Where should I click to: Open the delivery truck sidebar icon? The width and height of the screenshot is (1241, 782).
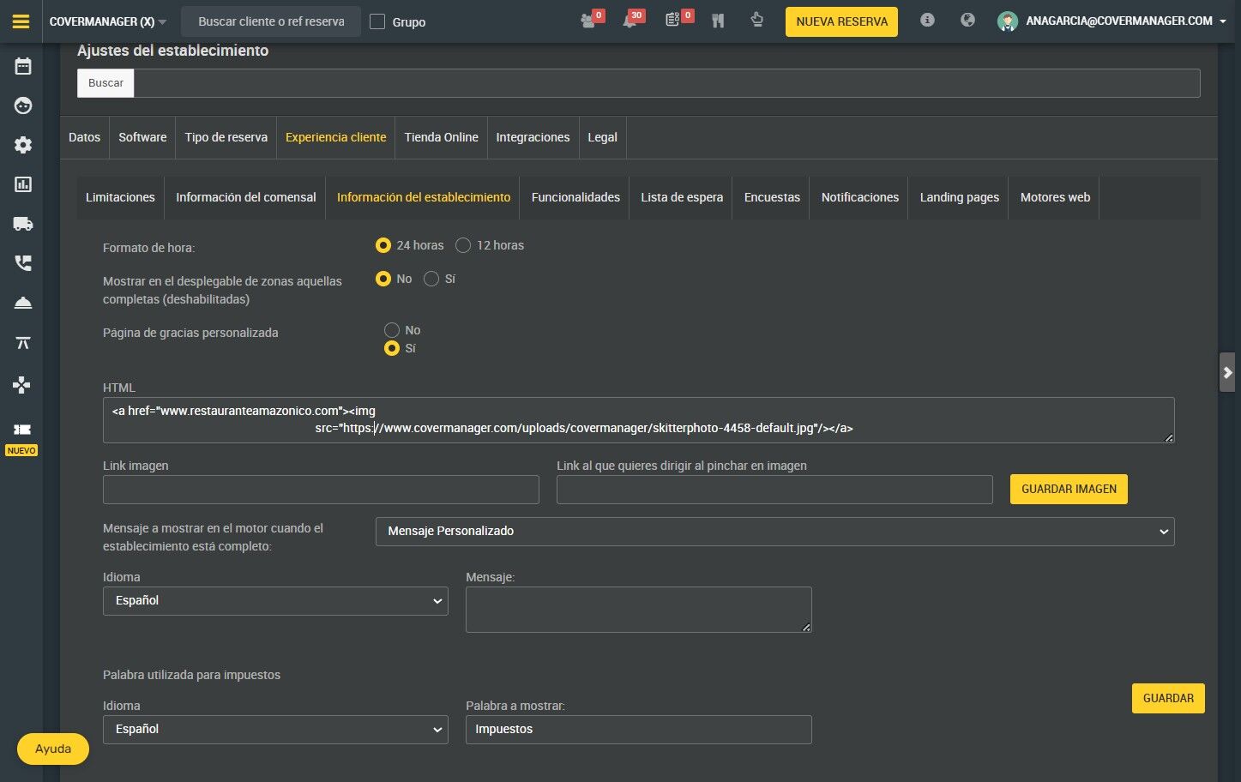coord(23,224)
